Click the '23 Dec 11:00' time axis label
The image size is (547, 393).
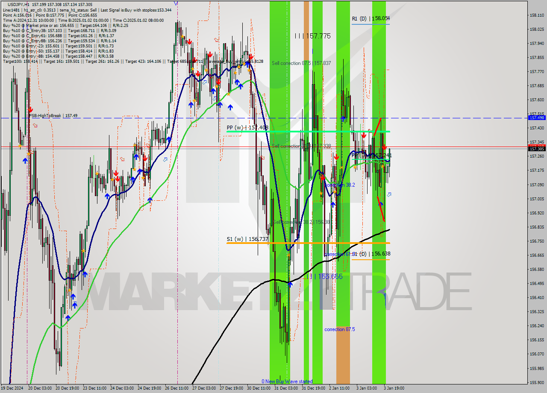[x=94, y=388]
